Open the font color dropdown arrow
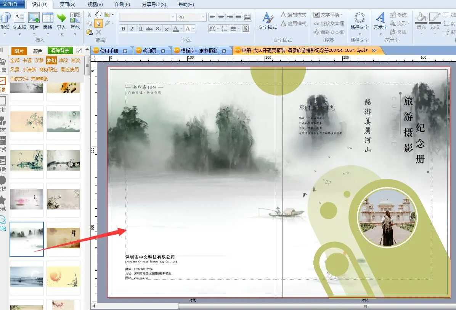The image size is (456, 310). 181,29
